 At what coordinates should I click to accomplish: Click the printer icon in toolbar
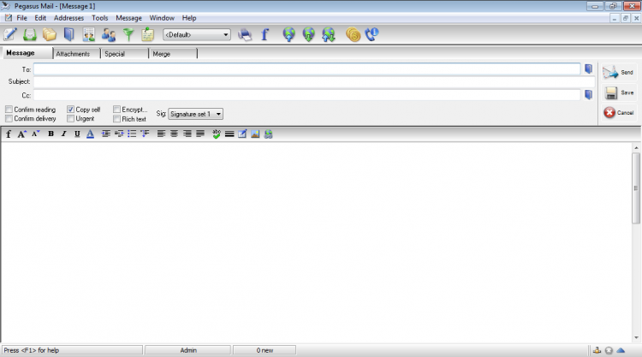point(245,35)
